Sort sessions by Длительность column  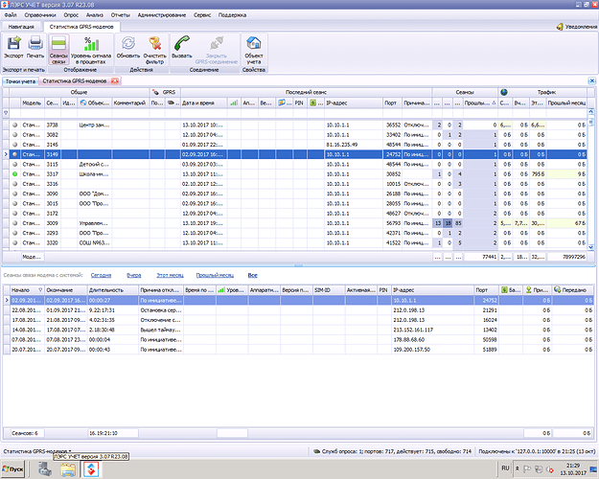(113, 290)
